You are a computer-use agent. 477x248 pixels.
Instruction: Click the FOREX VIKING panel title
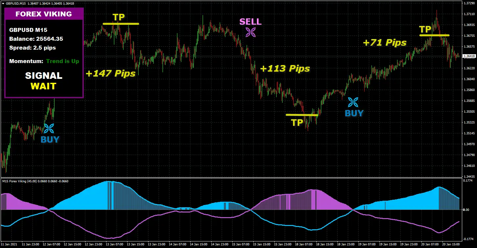coord(44,14)
